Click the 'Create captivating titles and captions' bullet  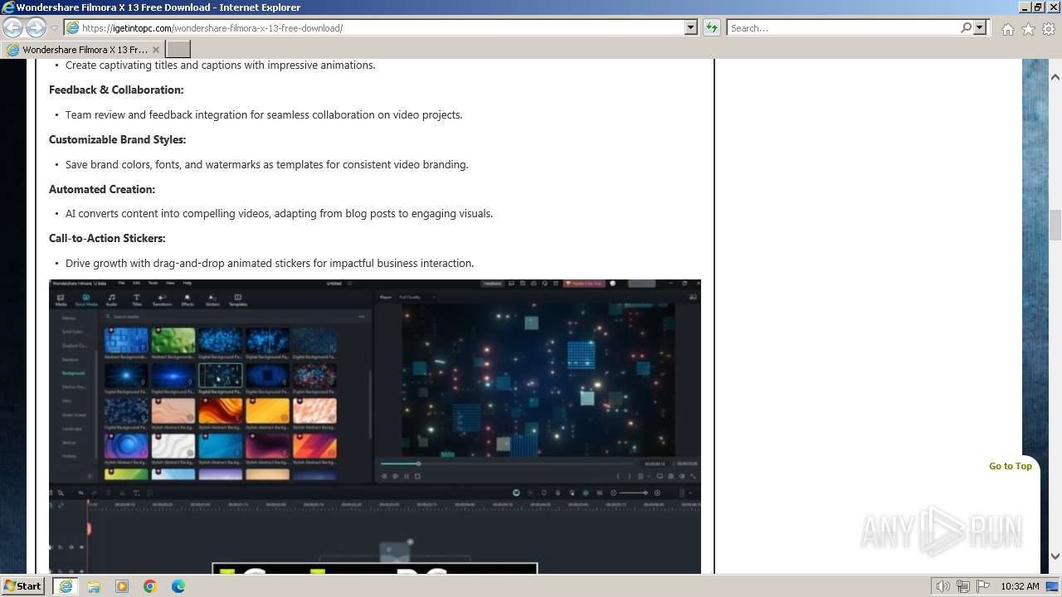[x=221, y=65]
